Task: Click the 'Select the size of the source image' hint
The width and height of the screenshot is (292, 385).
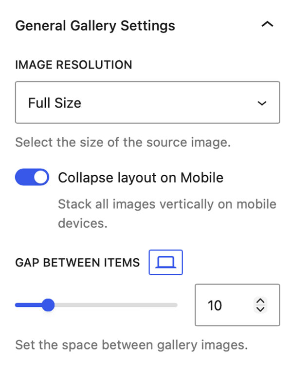Action: (x=123, y=142)
